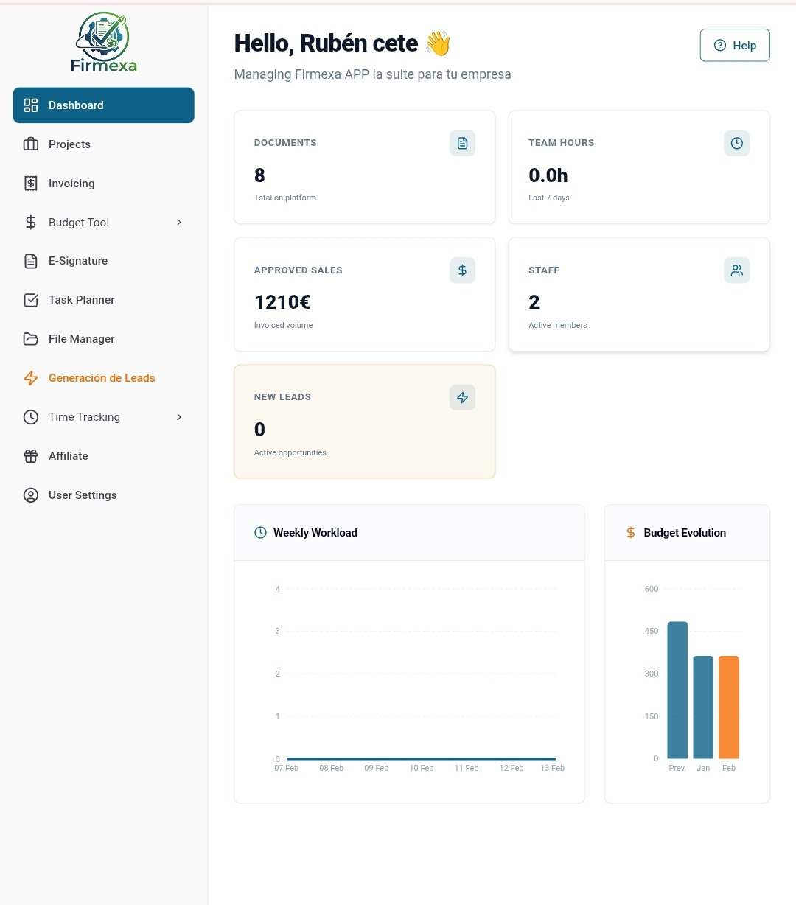Click the Staff members icon
796x905 pixels.
click(x=736, y=270)
